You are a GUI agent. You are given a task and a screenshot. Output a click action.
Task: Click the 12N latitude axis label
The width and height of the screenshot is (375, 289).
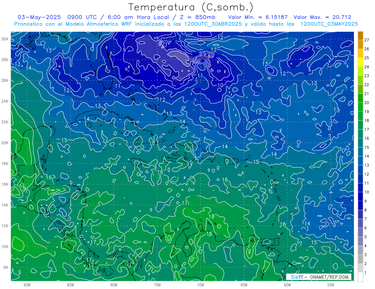pyautogui.click(x=5, y=226)
